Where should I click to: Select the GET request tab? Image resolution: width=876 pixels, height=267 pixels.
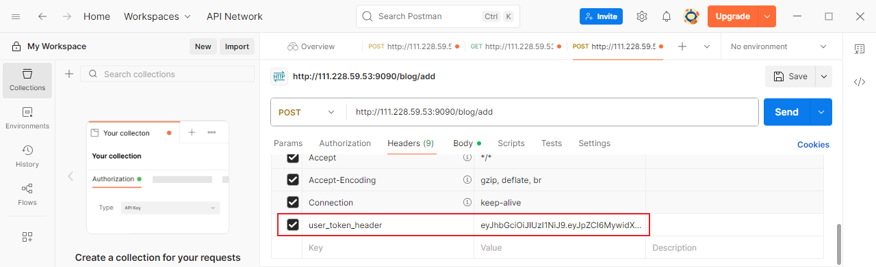(515, 46)
